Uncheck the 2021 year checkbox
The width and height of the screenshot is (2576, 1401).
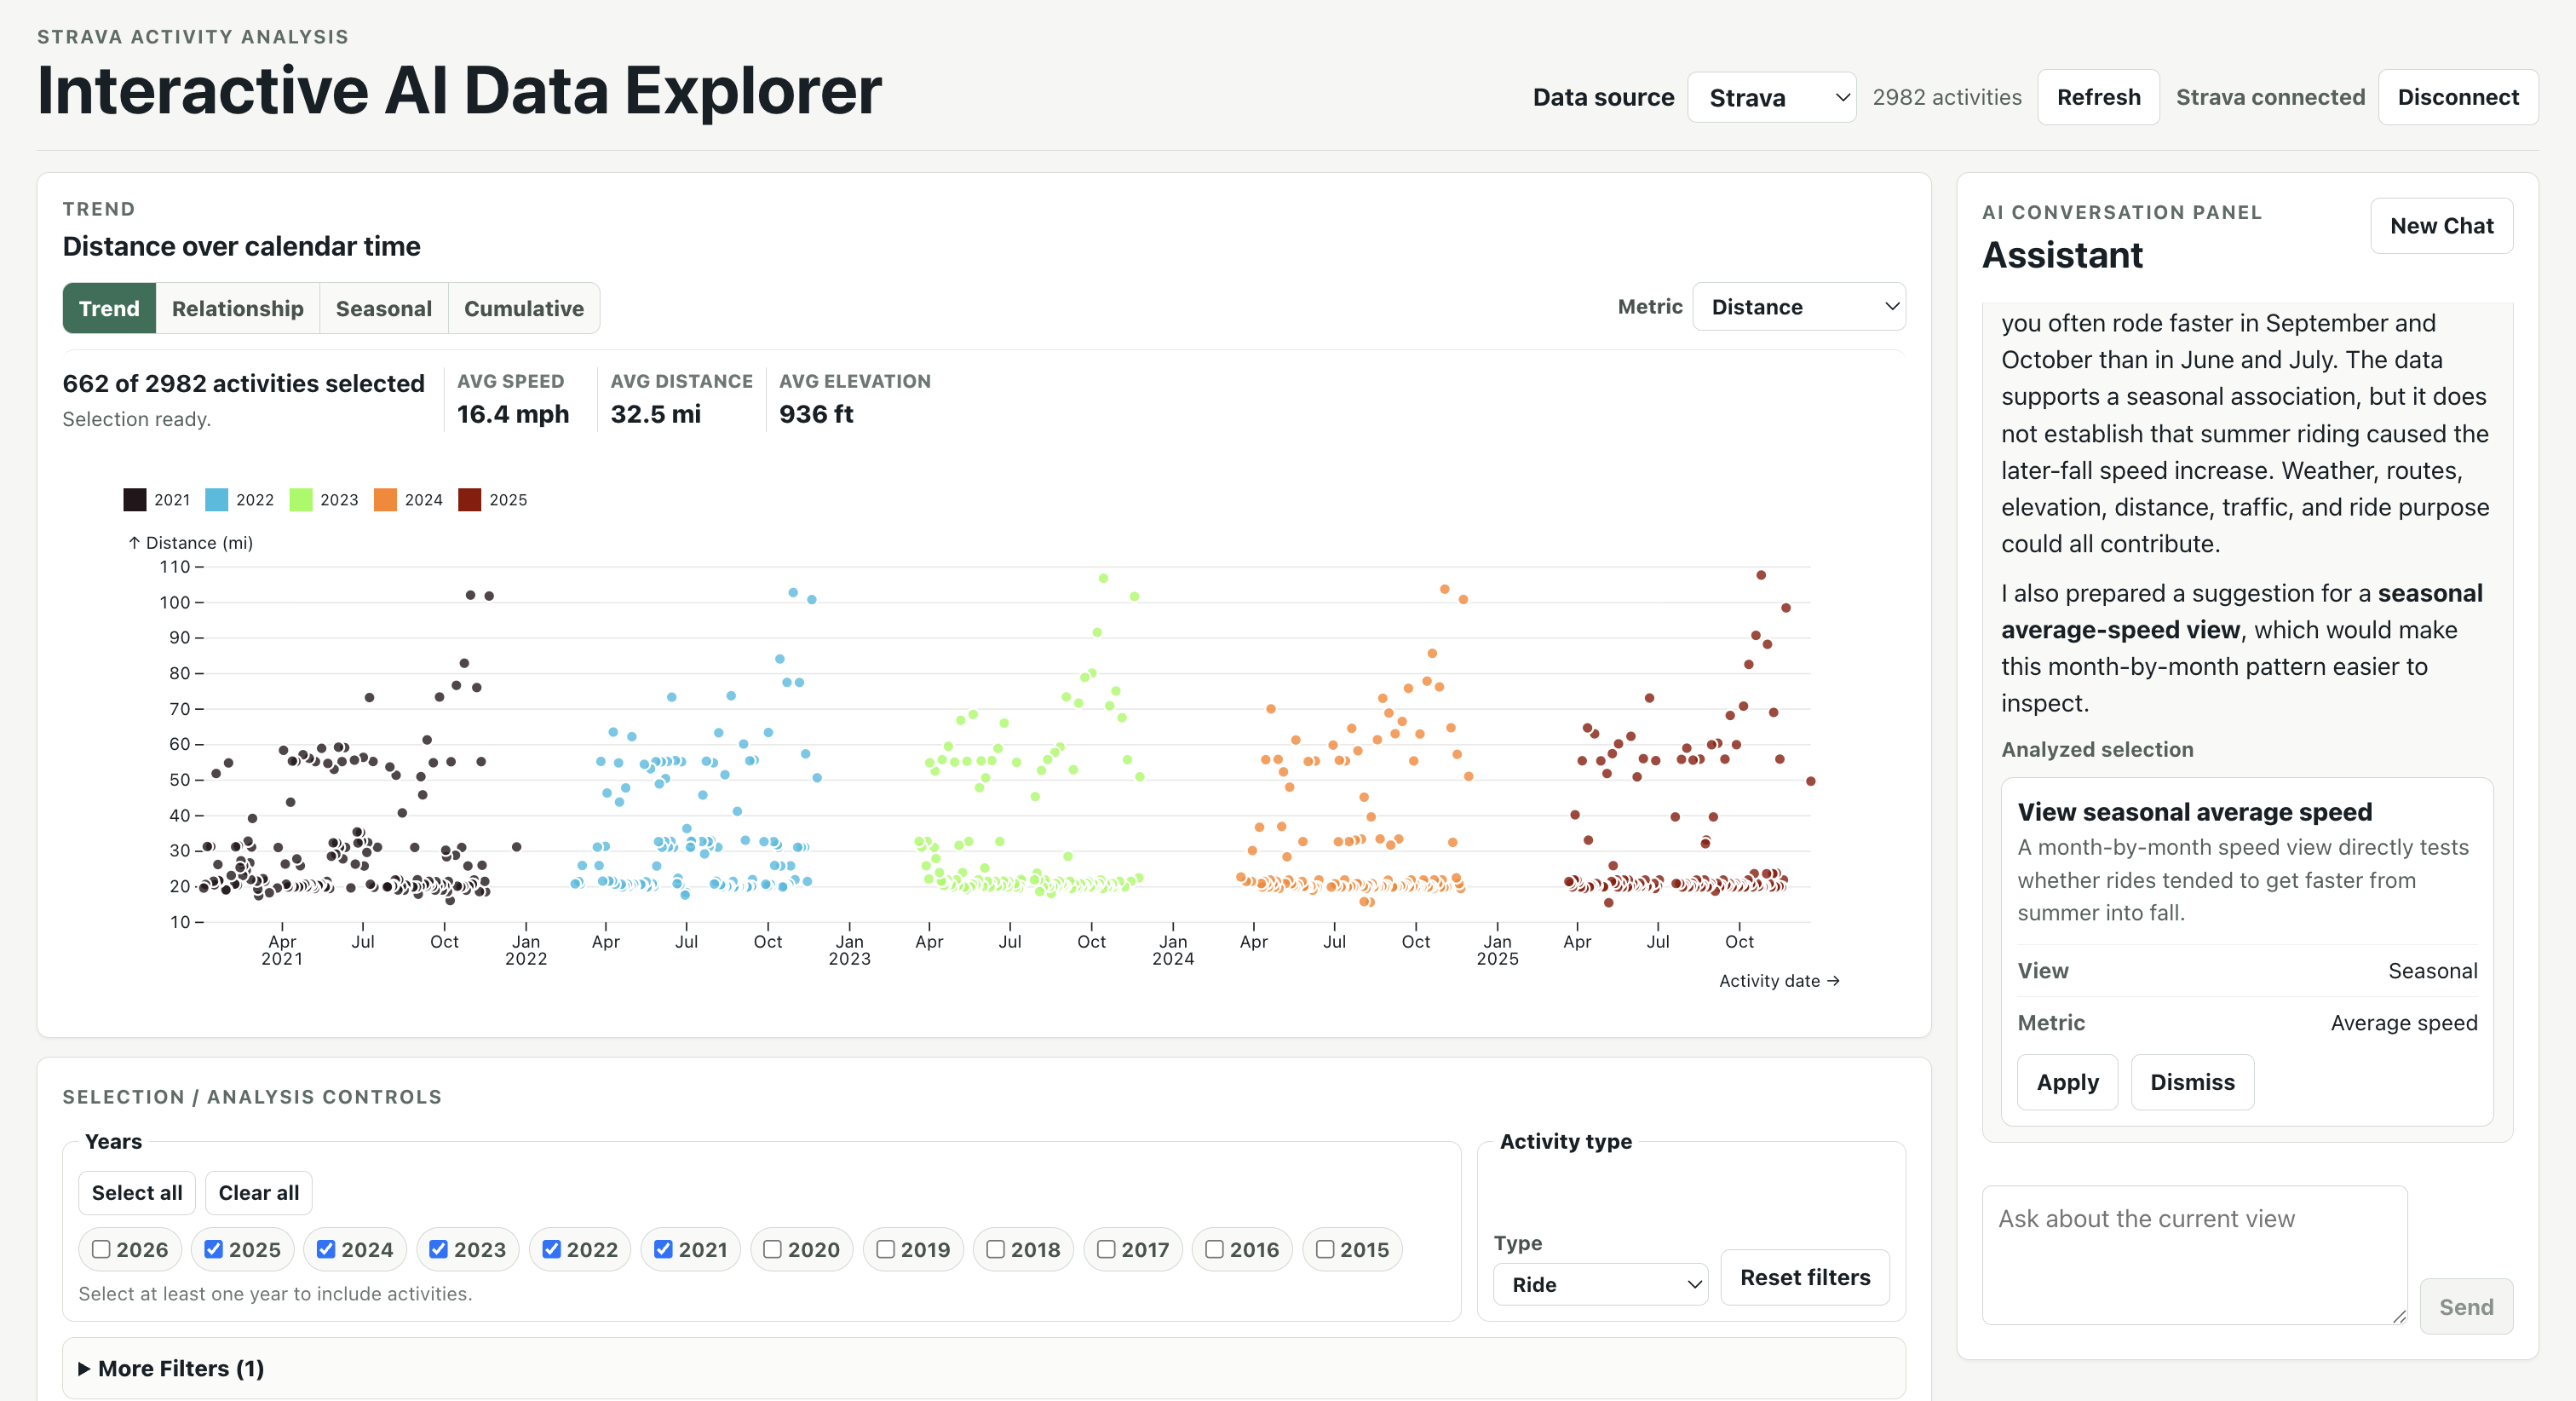coord(663,1249)
